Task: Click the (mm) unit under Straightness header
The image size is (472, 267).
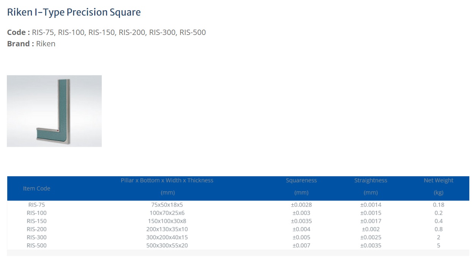Action: click(x=371, y=193)
